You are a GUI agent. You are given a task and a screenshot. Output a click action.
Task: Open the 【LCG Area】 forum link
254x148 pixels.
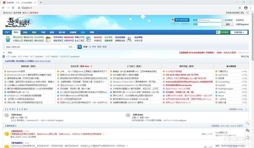pyautogui.click(x=16, y=115)
